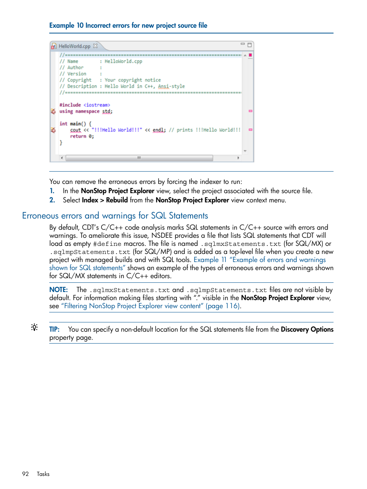Click the error marker beside 'using namespace std'

coord(53,112)
